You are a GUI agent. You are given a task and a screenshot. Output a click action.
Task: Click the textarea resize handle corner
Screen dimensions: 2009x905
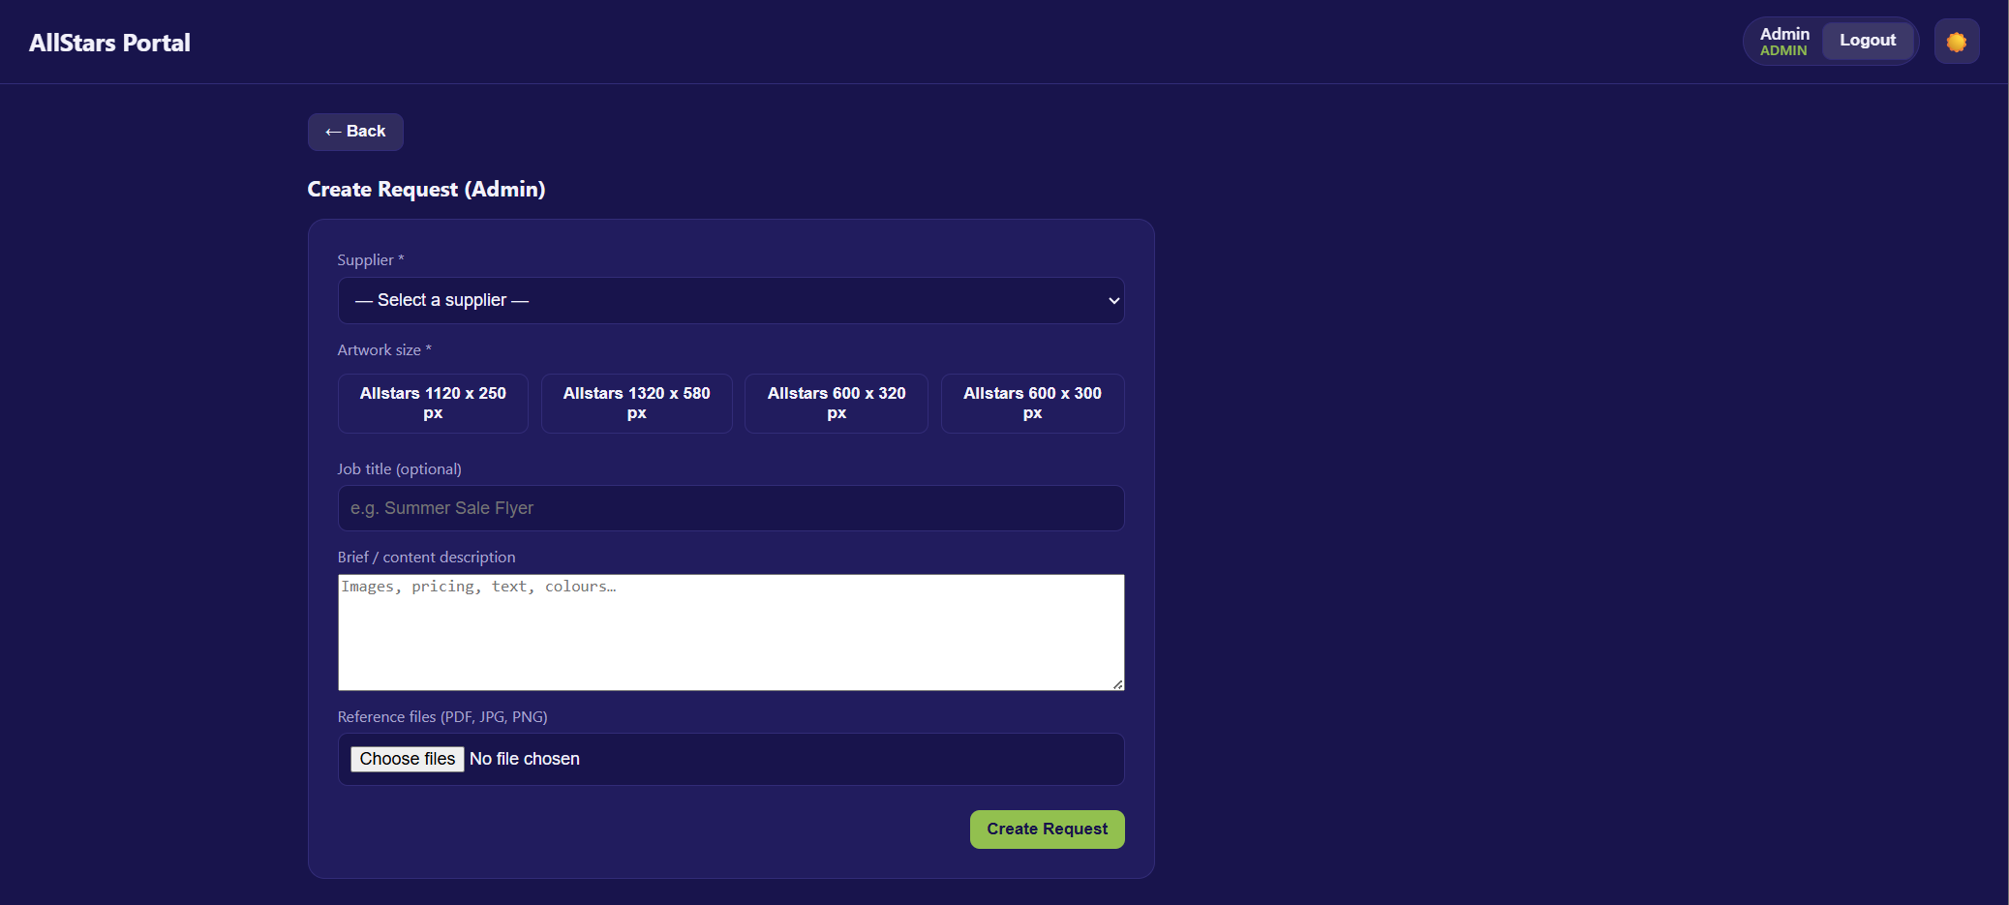coord(1117,683)
